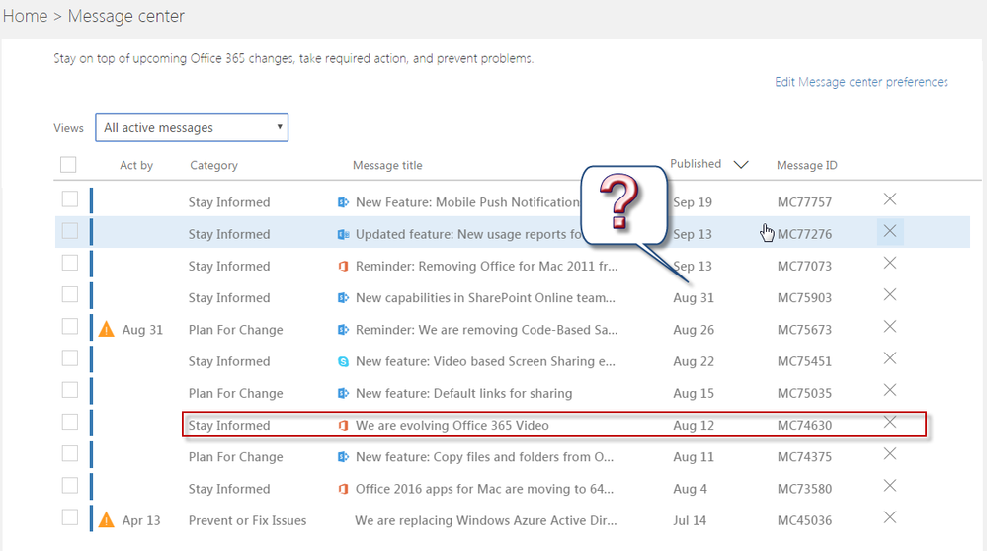Dismiss message MC75903 with its X icon
Screen dimensions: 987x551
(890, 294)
